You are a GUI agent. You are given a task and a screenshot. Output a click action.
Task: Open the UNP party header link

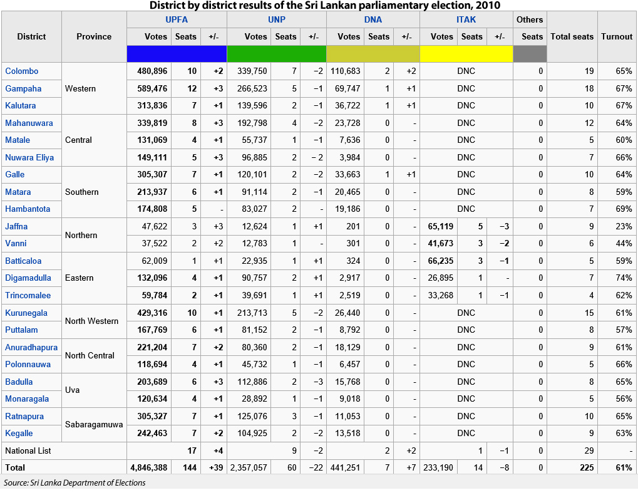(277, 19)
